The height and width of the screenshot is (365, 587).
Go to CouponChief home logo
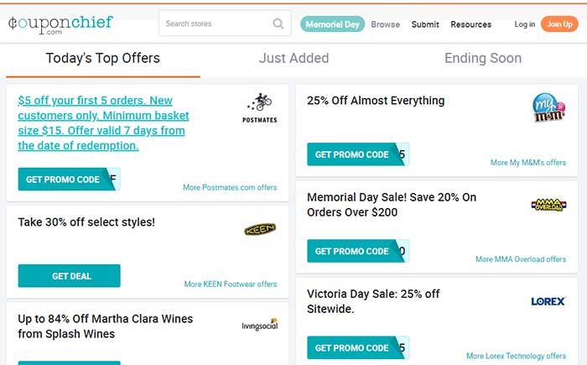click(x=60, y=24)
